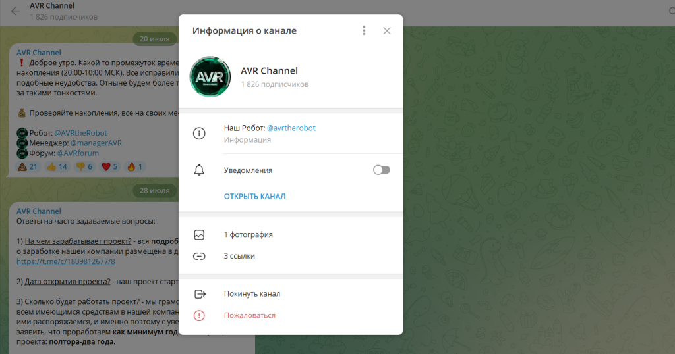
Task: Click the photo icon next to 1 фотография
Action: pyautogui.click(x=199, y=234)
